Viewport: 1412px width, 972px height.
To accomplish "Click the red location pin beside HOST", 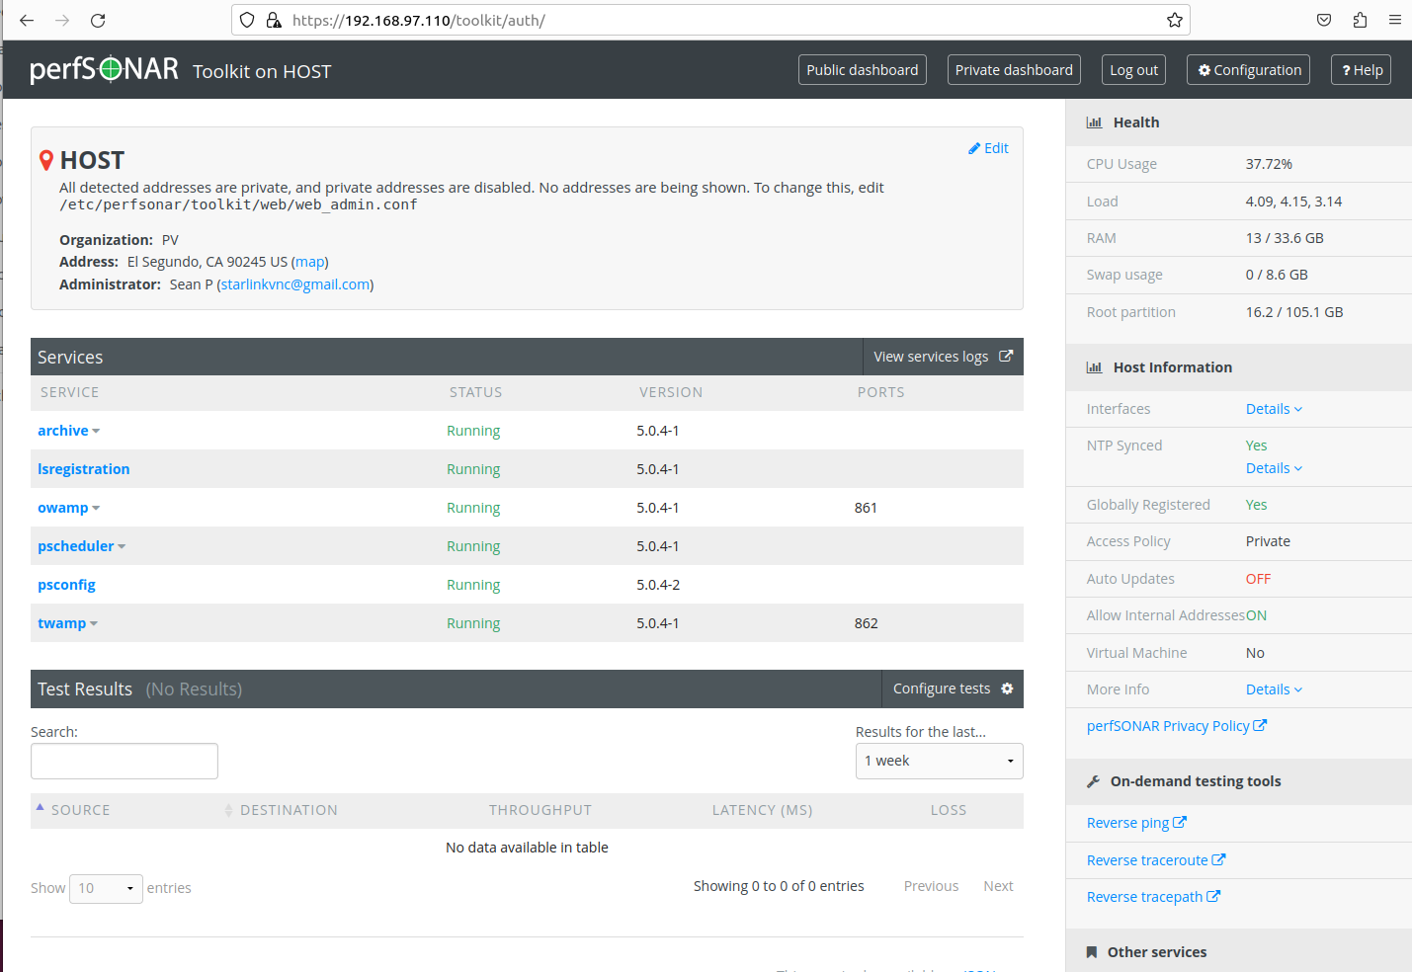I will (x=45, y=160).
